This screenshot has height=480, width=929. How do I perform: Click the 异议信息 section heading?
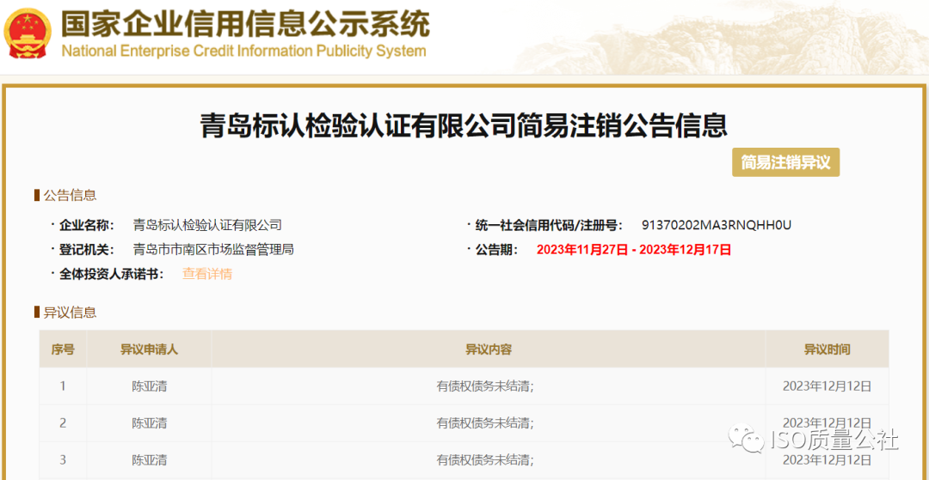(70, 313)
